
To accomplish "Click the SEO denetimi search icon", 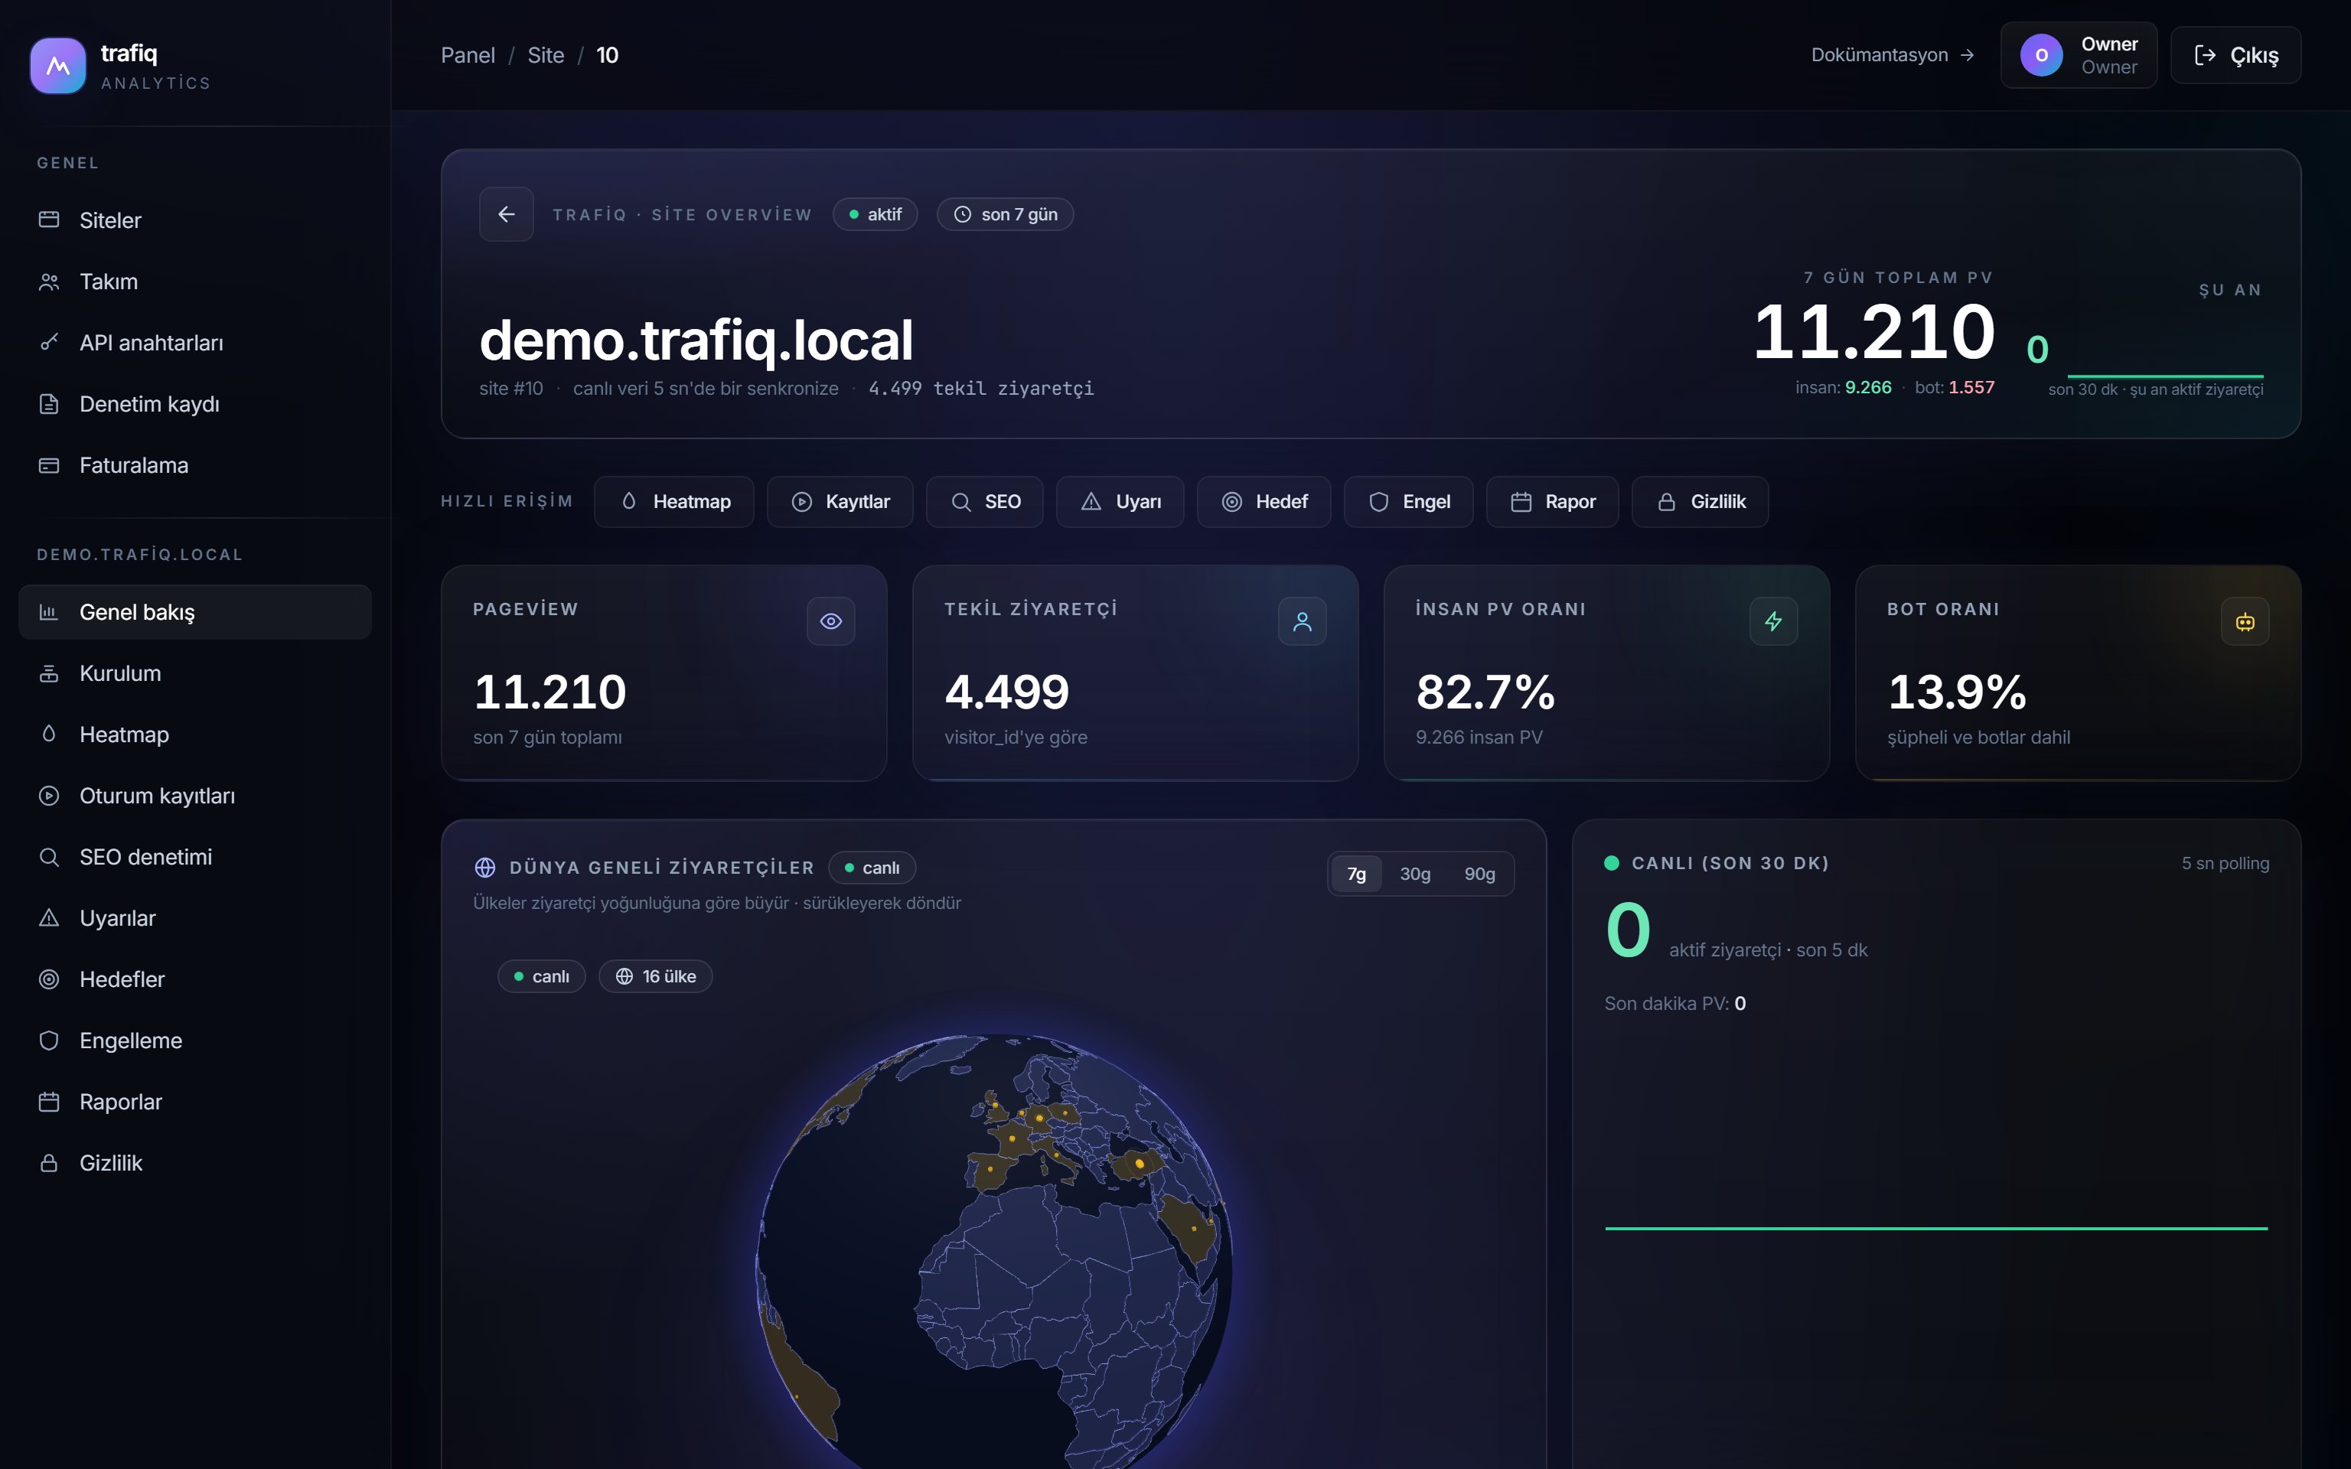I will point(48,857).
